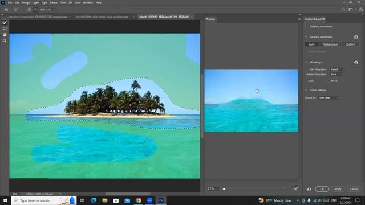
Task: Select the Sampling Brush tool in left toolbar
Action: click(x=5, y=23)
